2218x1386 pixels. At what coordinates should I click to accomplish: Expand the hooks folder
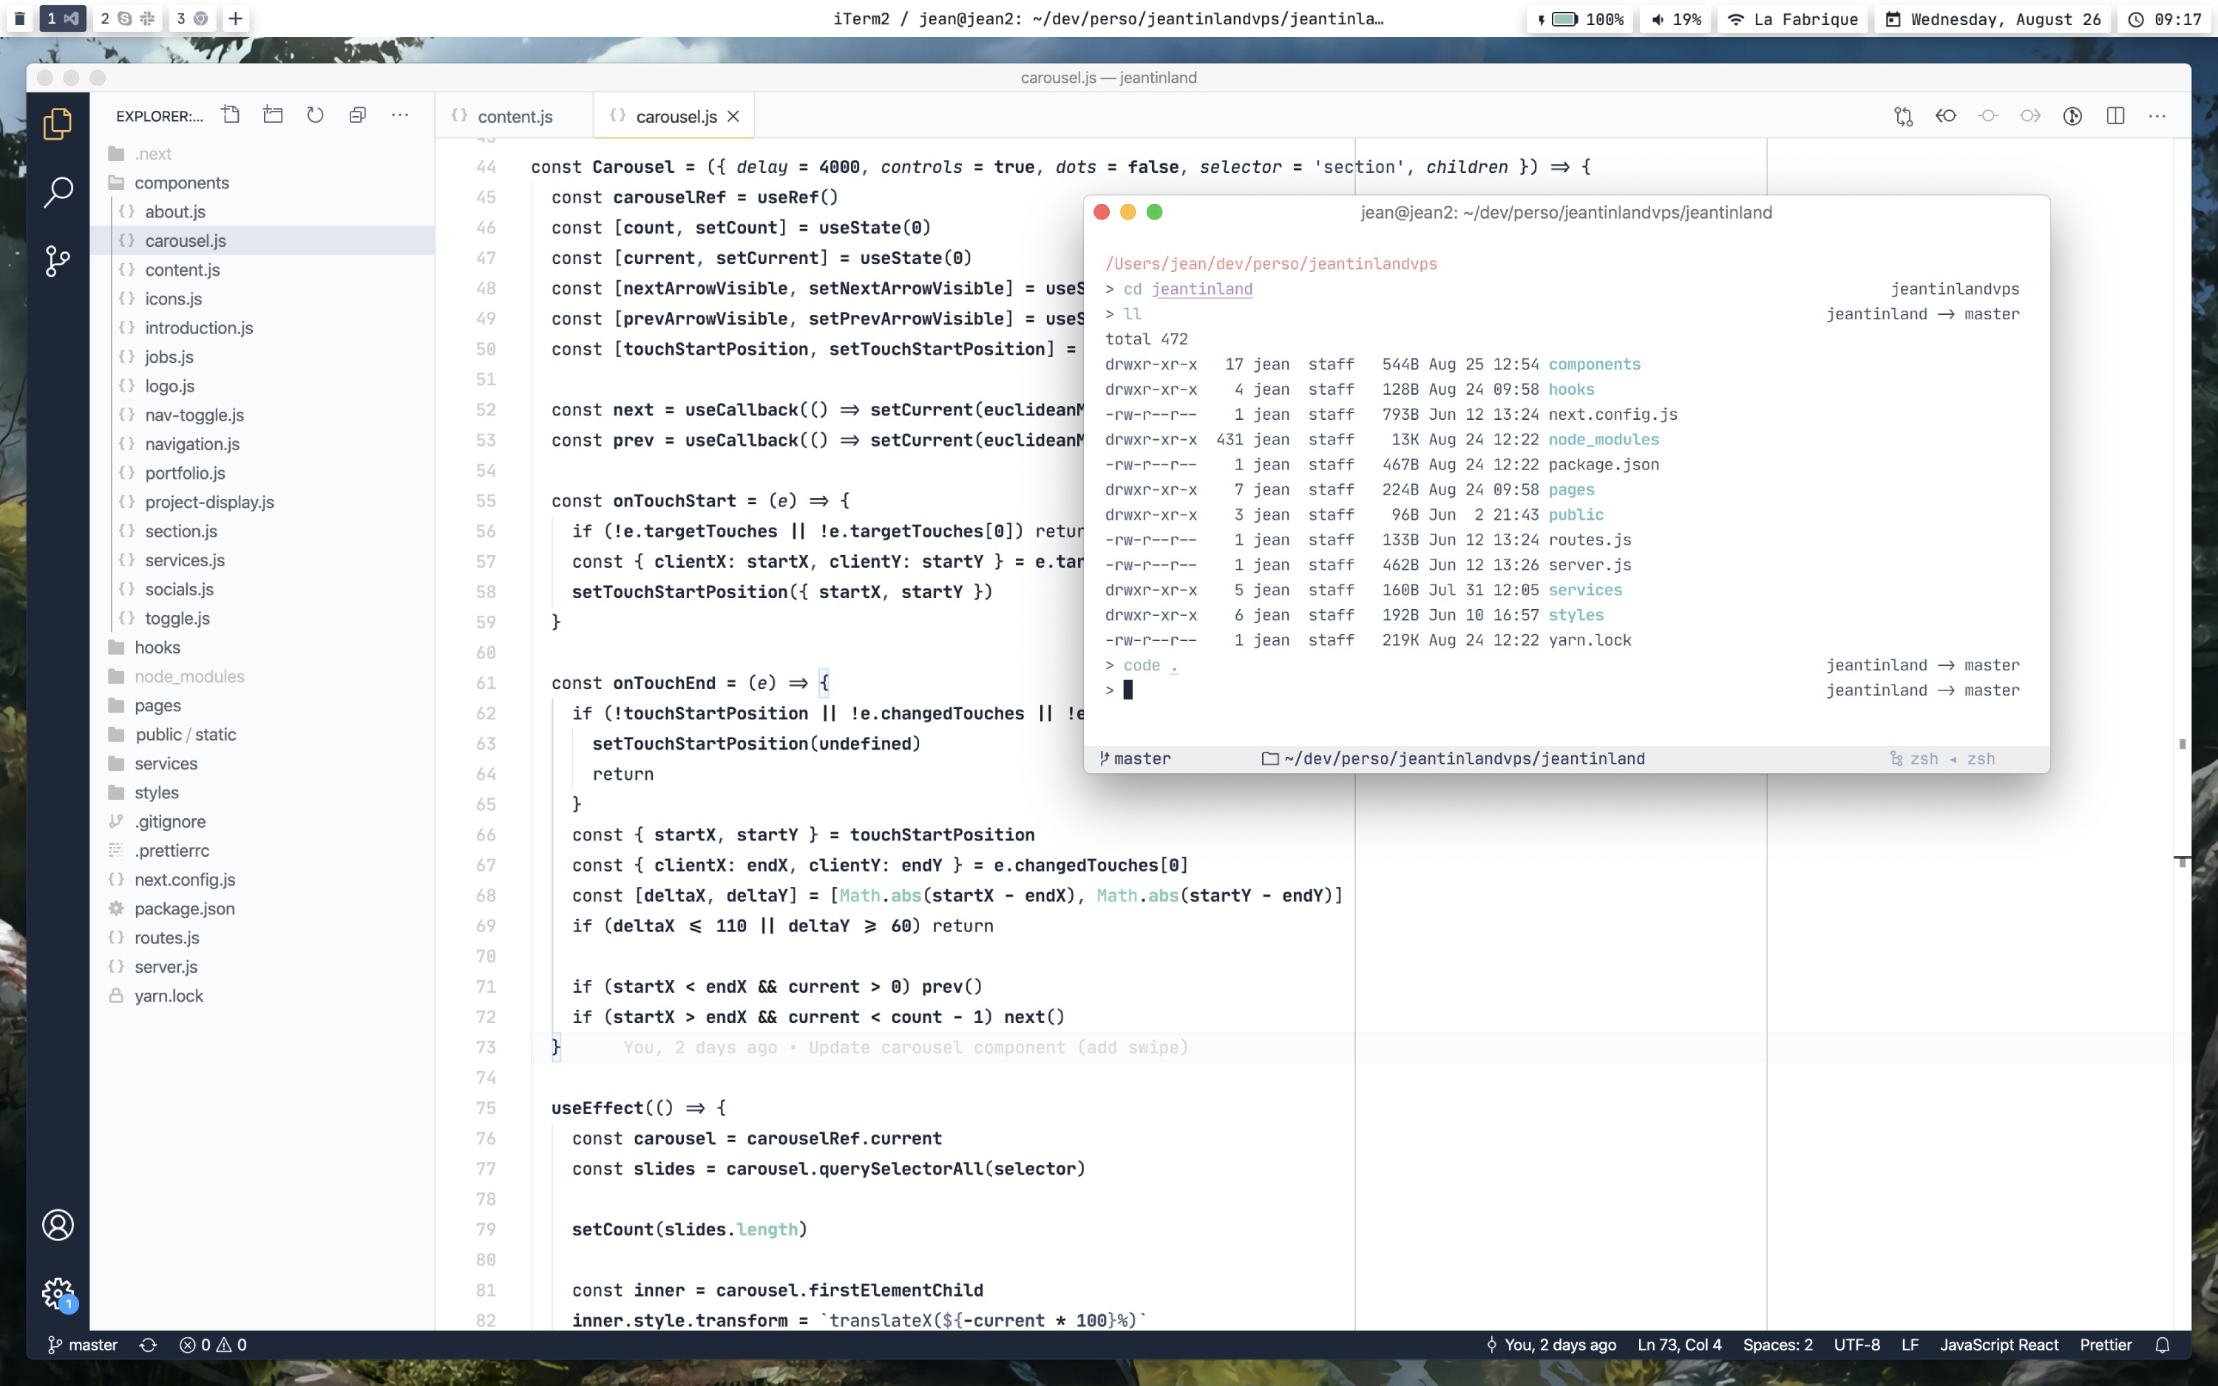(157, 647)
